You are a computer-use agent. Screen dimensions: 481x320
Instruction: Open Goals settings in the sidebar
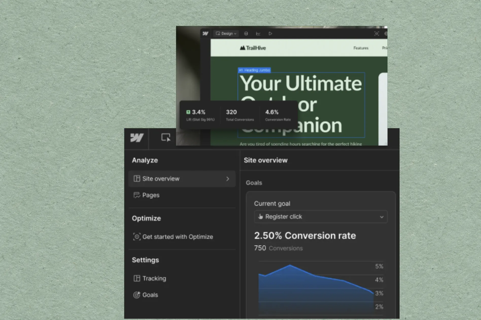click(x=146, y=295)
